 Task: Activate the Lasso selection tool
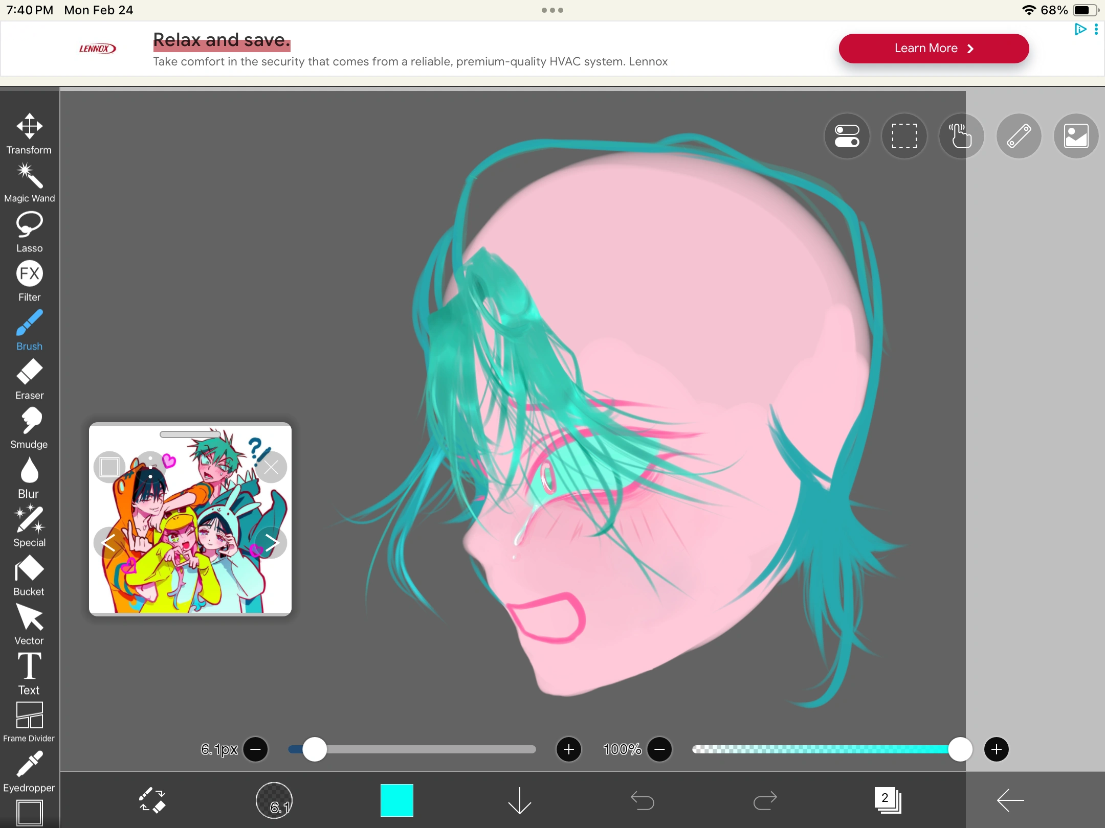29,226
